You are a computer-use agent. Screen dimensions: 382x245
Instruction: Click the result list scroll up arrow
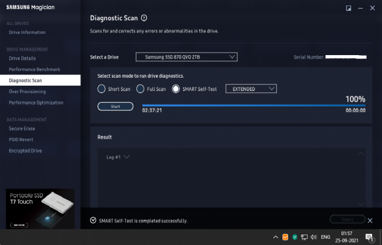(x=361, y=153)
